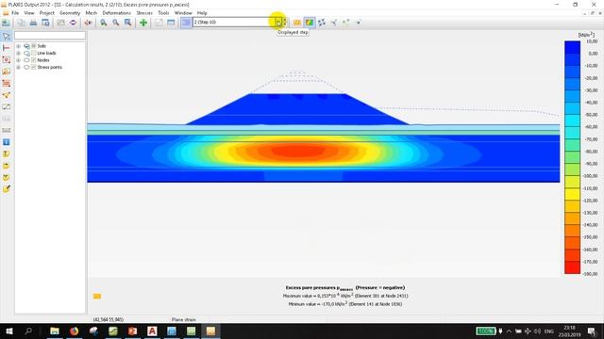Click the zoom in magnifier icon
This screenshot has height=339, width=604.
(103, 23)
